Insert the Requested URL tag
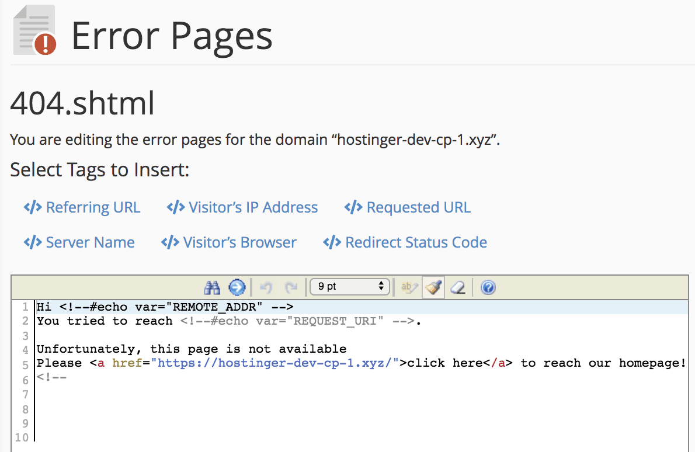This screenshot has height=452, width=695. tap(418, 207)
